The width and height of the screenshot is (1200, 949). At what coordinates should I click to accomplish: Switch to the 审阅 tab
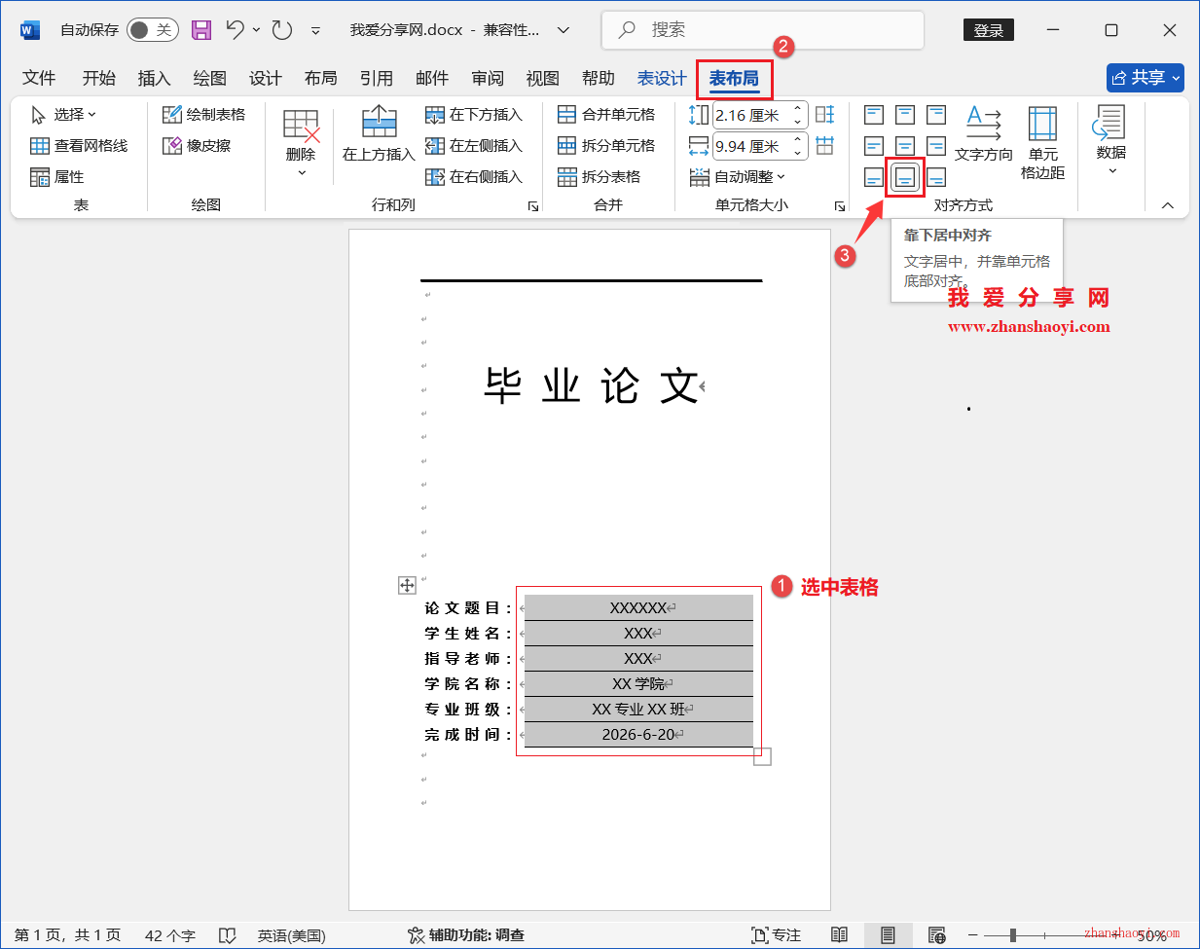[x=488, y=78]
